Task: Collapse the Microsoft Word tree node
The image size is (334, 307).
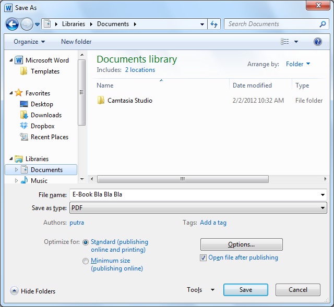Action: [x=11, y=60]
